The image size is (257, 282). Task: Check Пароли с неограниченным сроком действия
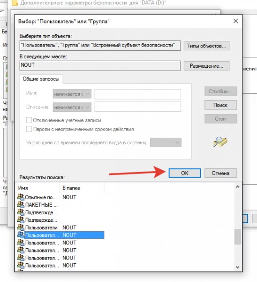pyautogui.click(x=29, y=129)
